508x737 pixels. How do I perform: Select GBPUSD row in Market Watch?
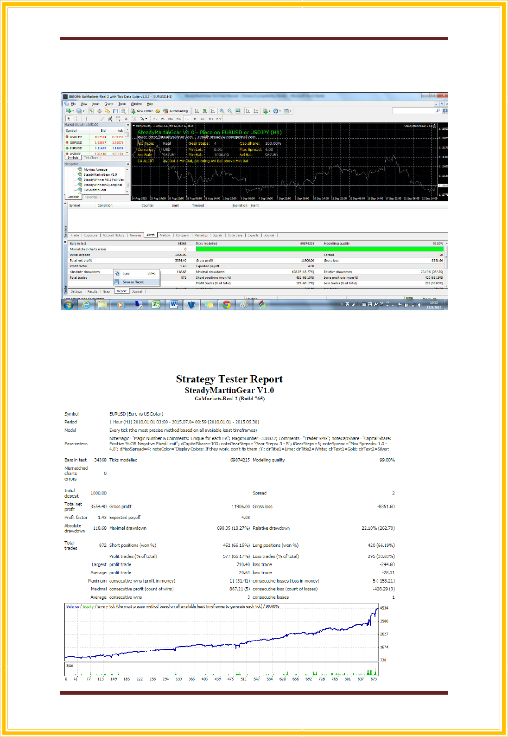(x=95, y=142)
